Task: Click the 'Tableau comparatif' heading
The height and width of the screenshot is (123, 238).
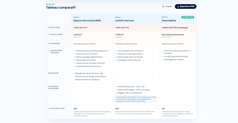Action: (61, 7)
